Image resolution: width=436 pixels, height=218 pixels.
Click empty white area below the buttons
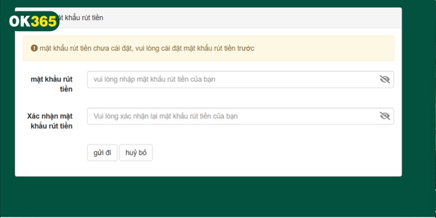(245, 168)
